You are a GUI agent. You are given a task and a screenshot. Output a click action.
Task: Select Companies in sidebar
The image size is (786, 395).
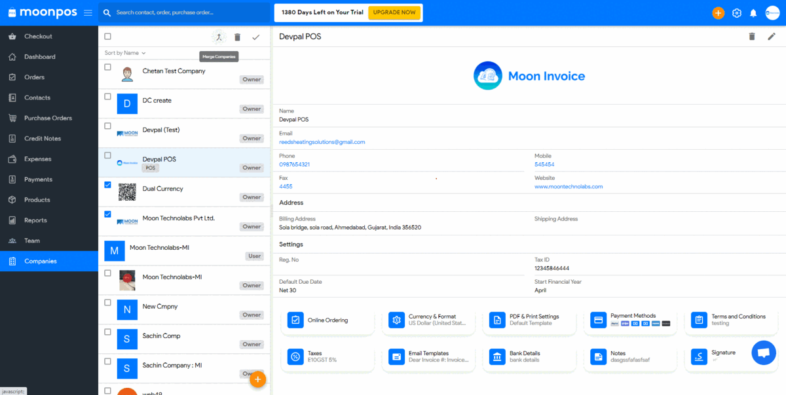(49, 261)
